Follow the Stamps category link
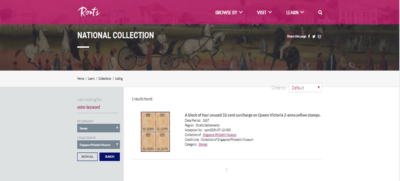This screenshot has height=181, width=400. [203, 144]
